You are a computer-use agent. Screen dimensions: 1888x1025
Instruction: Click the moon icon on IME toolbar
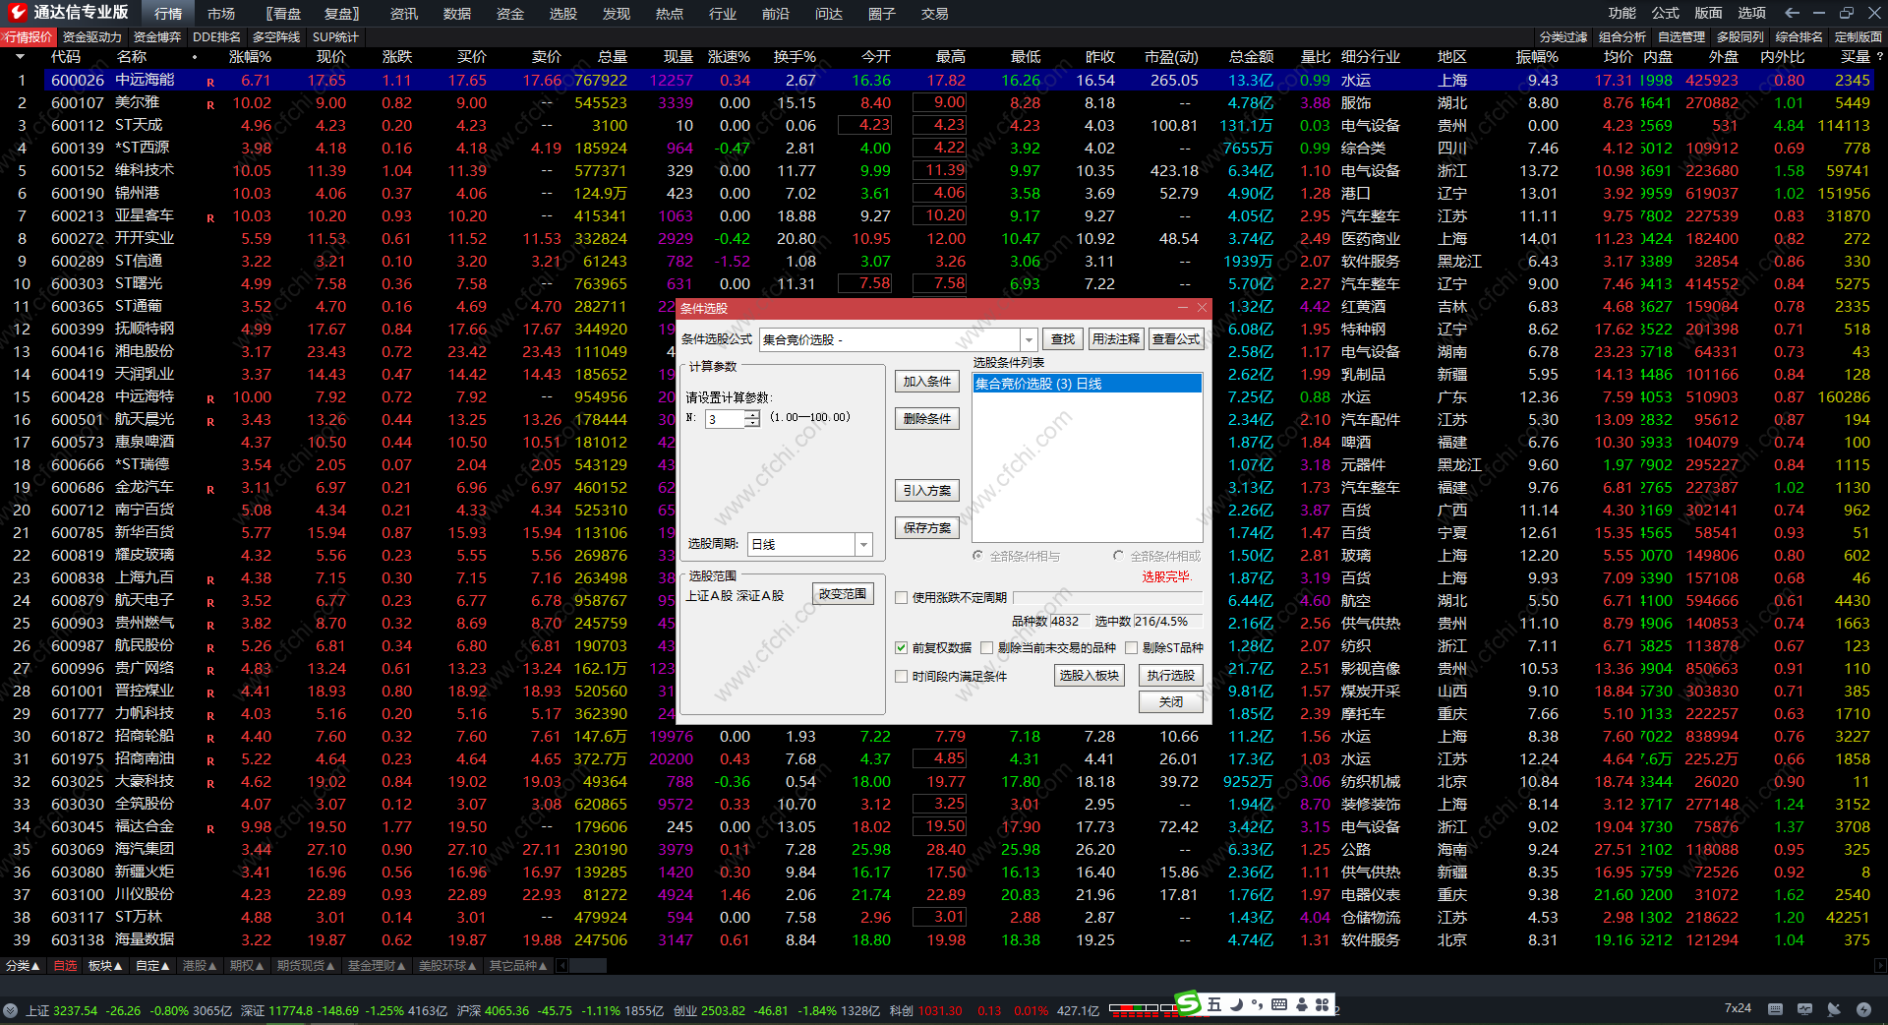(x=1237, y=1004)
